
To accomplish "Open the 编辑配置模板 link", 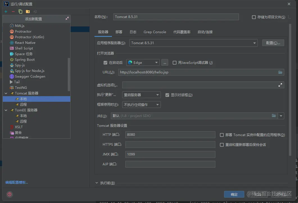I will point(17,182).
